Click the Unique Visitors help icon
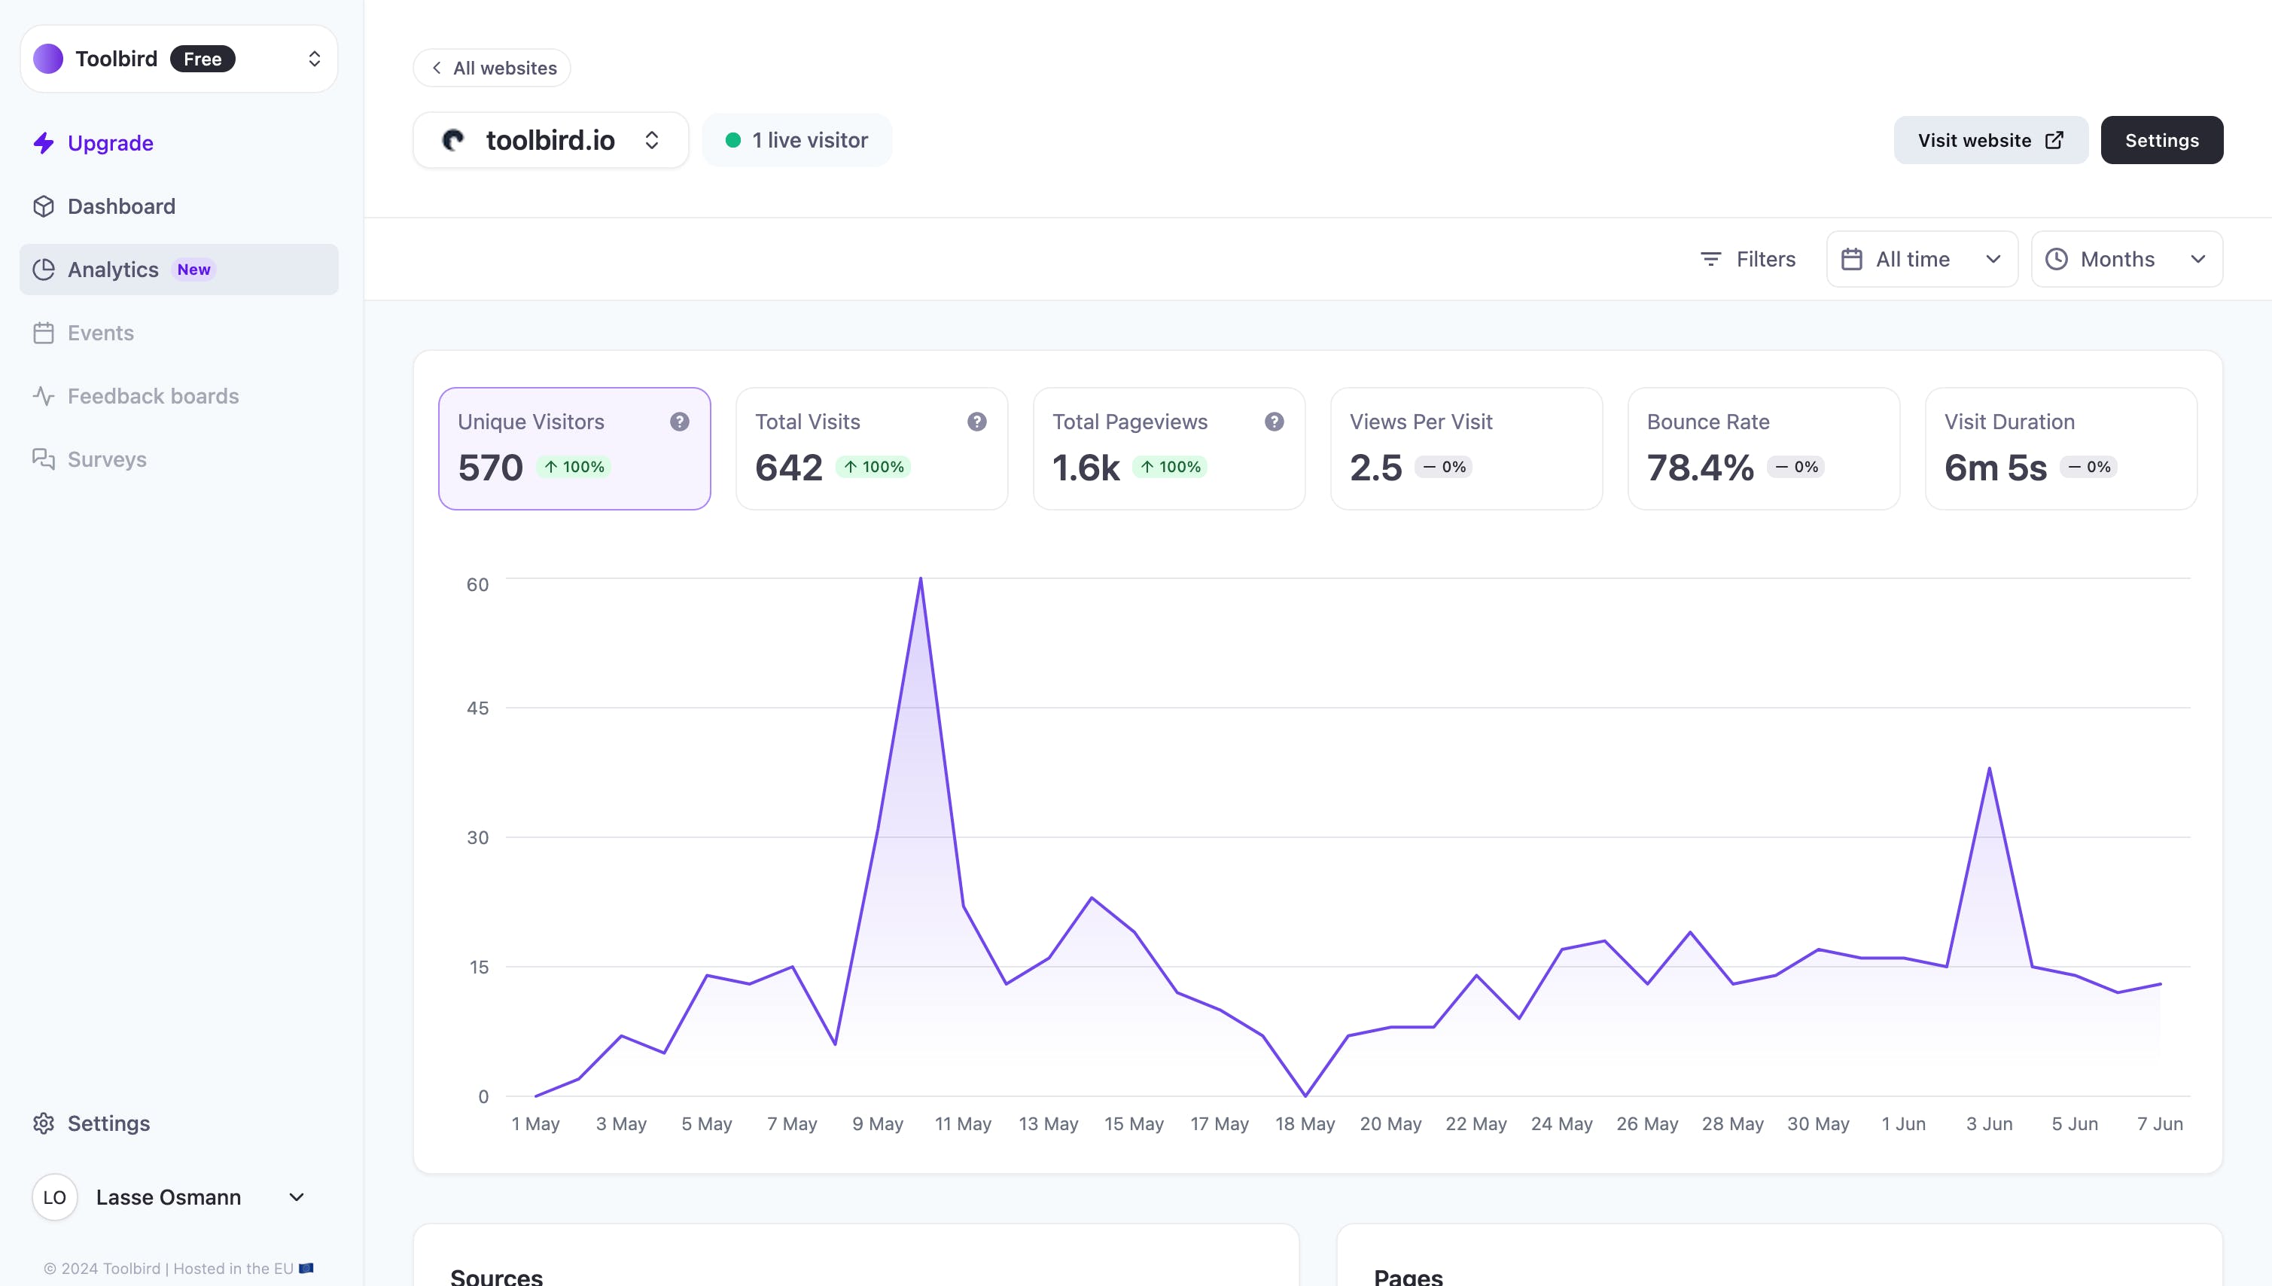 coord(680,422)
